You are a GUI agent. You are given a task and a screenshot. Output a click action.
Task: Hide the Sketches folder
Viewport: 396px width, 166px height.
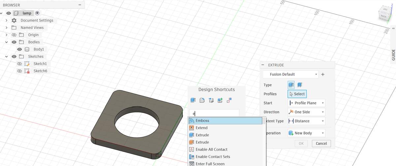tap(14, 57)
